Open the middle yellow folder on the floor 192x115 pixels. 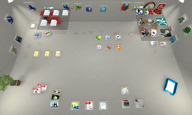click(x=47, y=54)
